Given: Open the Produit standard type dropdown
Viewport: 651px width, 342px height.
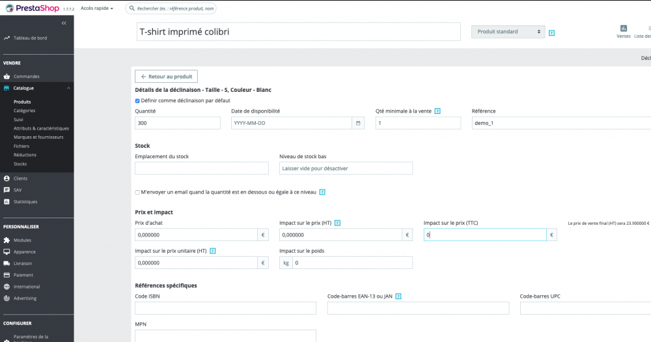Looking at the screenshot, I should pyautogui.click(x=508, y=32).
